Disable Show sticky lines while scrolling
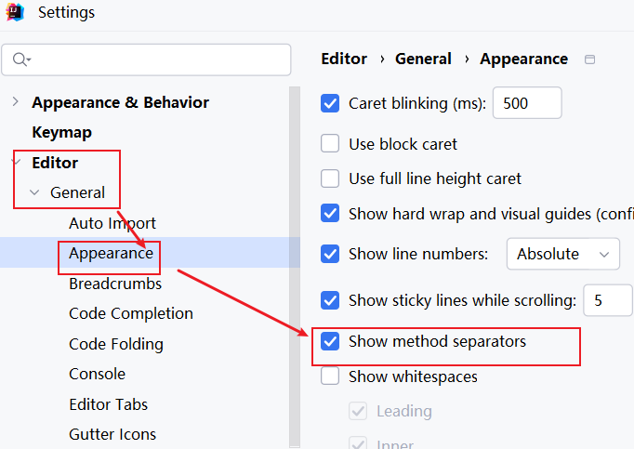Viewport: 634px width, 449px height. [x=330, y=300]
